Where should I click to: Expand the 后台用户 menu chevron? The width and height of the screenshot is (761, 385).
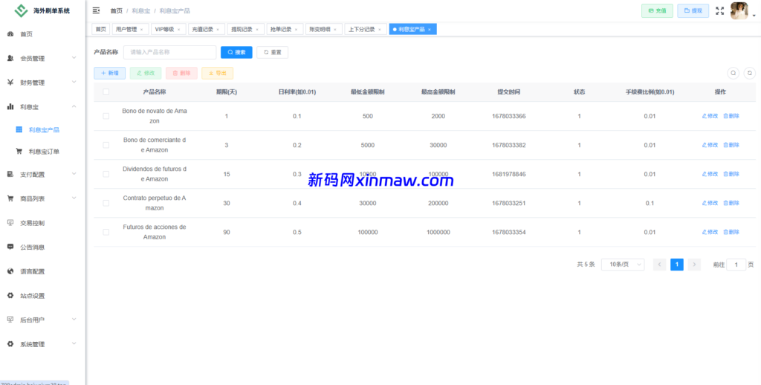click(x=74, y=319)
